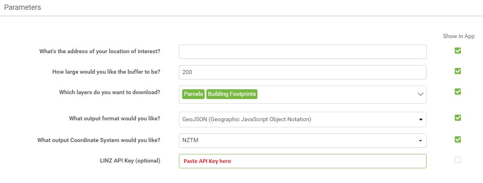Click the address of interest text field
483x183 pixels.
click(302, 52)
